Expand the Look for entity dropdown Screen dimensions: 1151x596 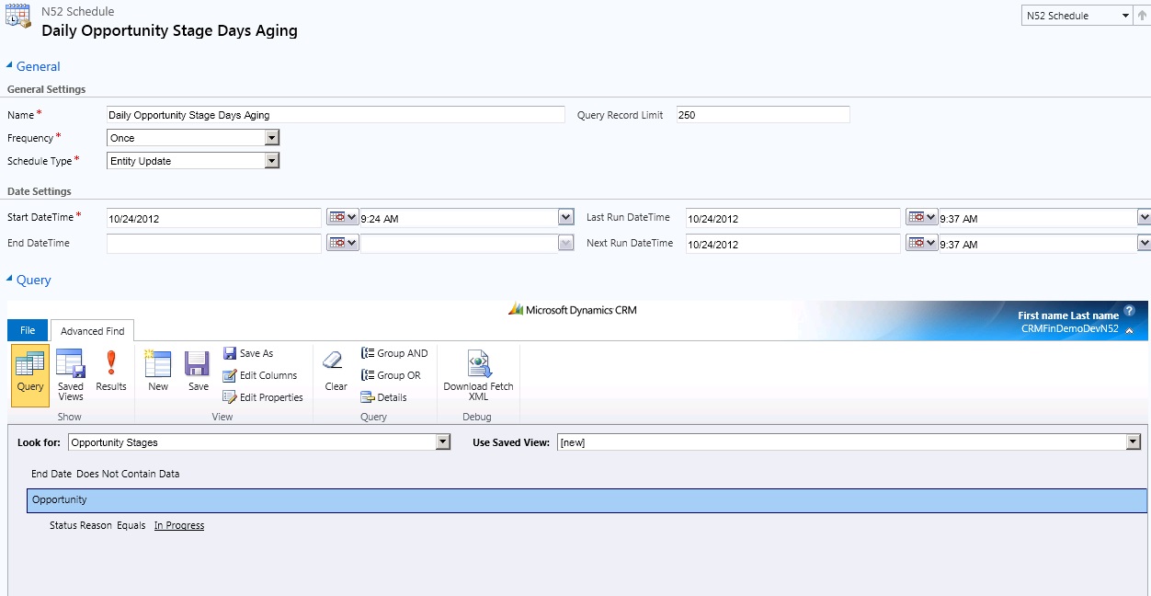(x=443, y=442)
